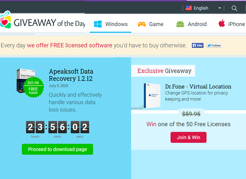246x179 pixels.
Task: Open the iPhone tab
Action: coord(232,24)
